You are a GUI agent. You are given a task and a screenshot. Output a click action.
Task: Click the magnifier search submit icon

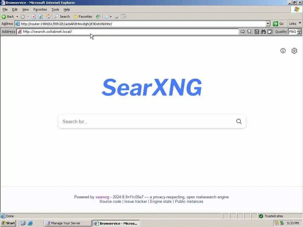coord(239,121)
